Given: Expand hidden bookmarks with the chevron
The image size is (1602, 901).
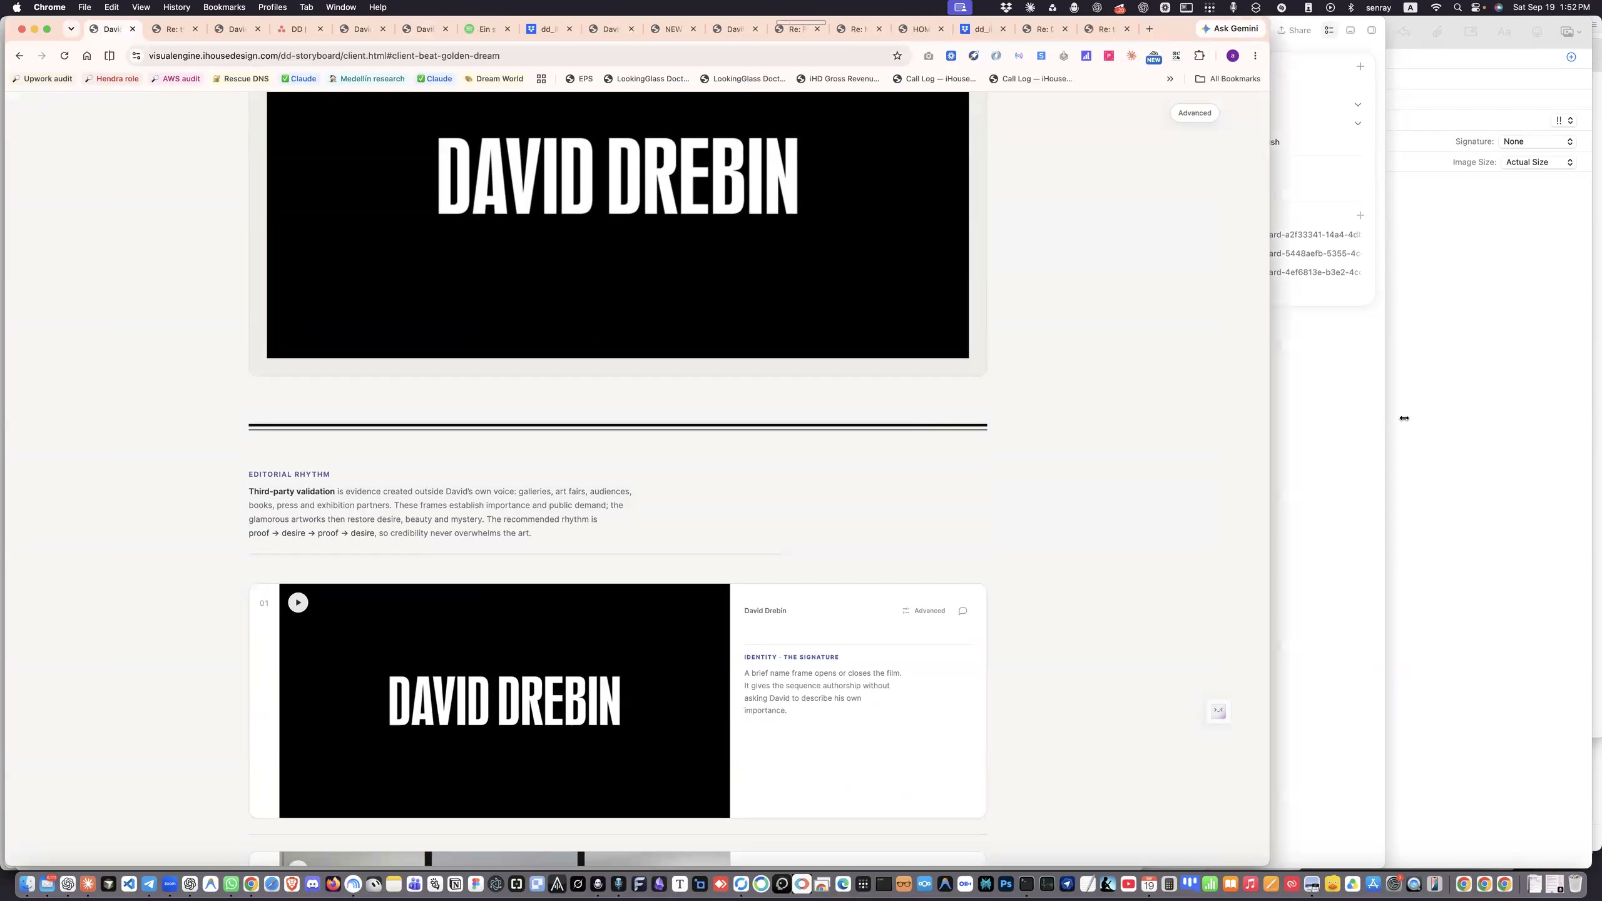Looking at the screenshot, I should [1170, 79].
